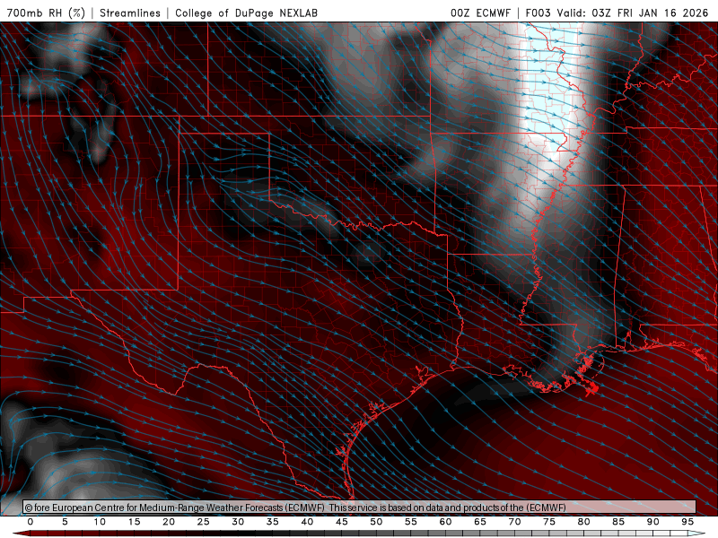
Task: Click the "10" value on the color scale
Action: click(x=100, y=522)
